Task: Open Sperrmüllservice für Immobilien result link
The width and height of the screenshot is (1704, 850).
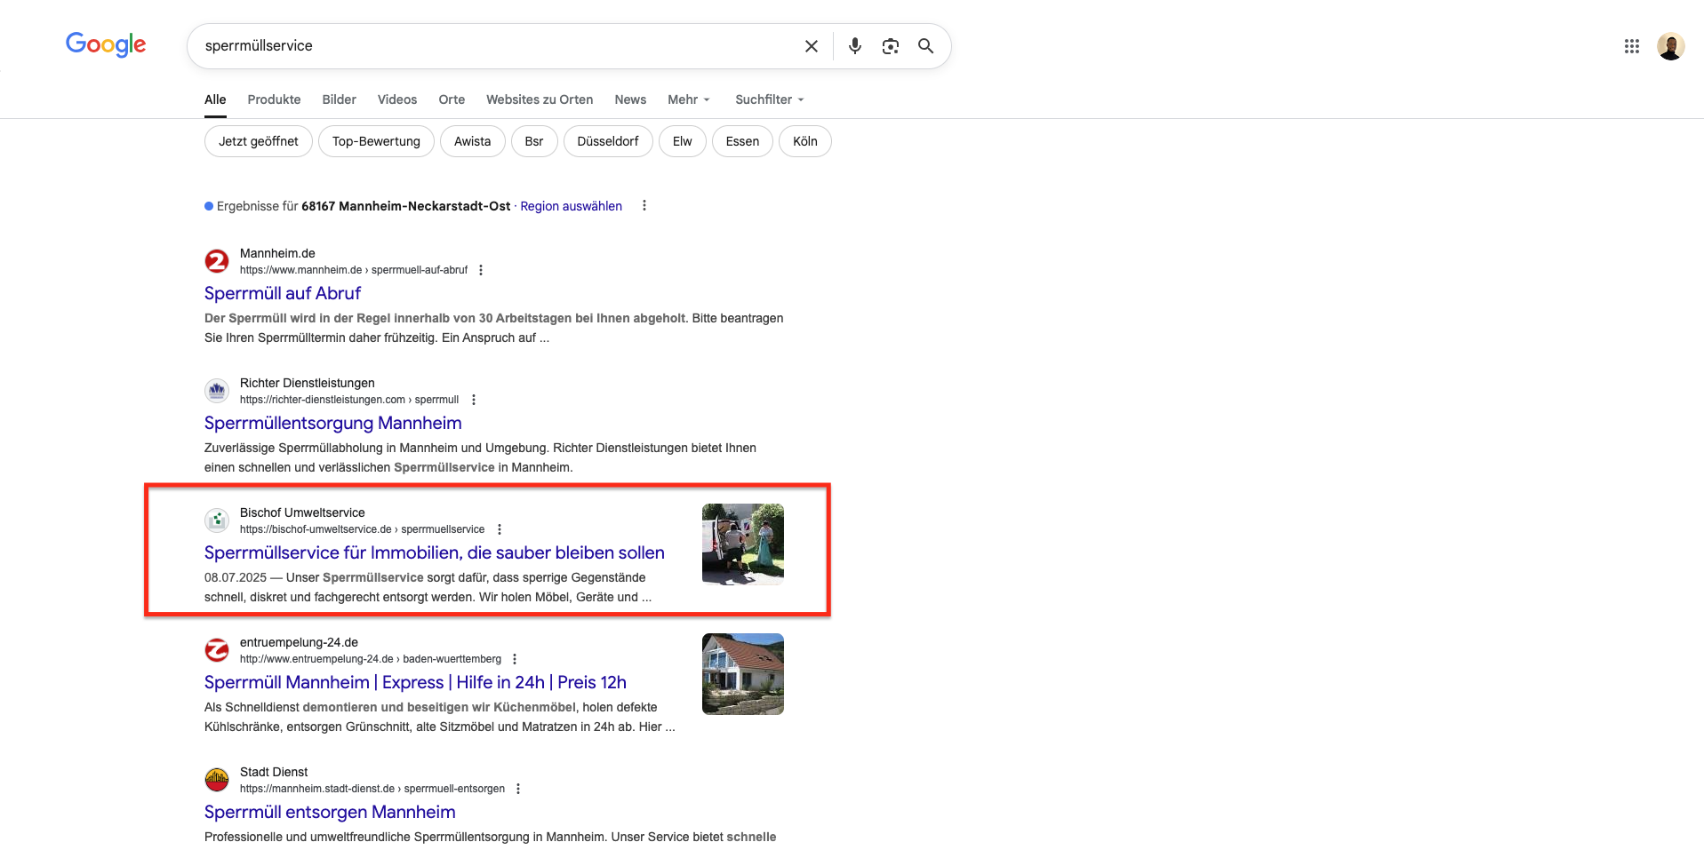Action: point(435,552)
